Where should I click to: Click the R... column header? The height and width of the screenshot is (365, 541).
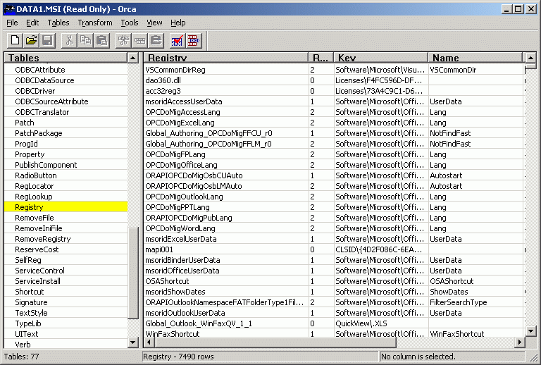pyautogui.click(x=321, y=58)
